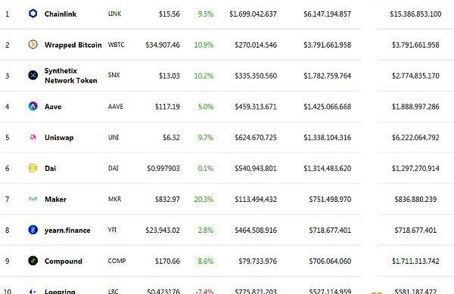This screenshot has width=454, height=294.
Task: Click the Dai yellow coin icon
Action: point(33,168)
